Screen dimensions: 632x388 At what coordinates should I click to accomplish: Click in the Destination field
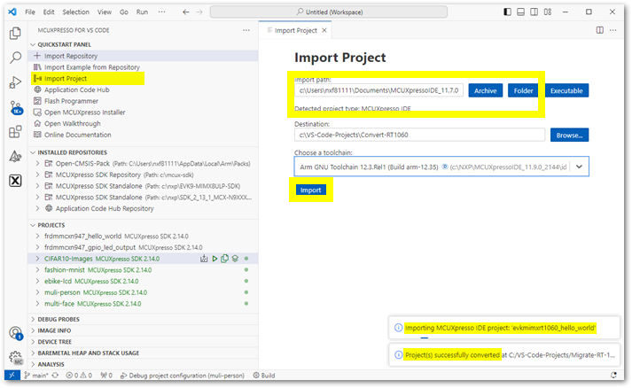[x=419, y=135]
